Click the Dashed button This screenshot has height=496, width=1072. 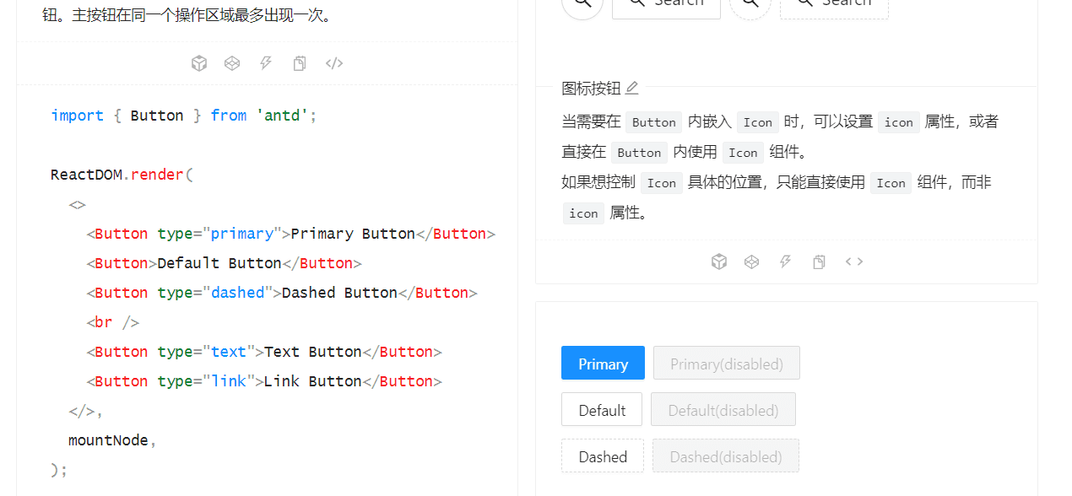coord(603,456)
